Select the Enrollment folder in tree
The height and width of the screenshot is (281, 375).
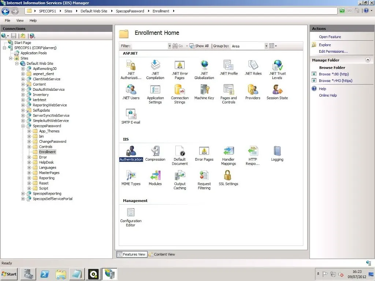click(47, 152)
